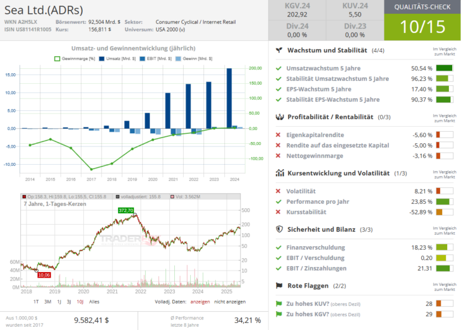Viewport: 461px width, 330px height.
Task: Click WKN A2H5LX text
Action: pos(21,22)
